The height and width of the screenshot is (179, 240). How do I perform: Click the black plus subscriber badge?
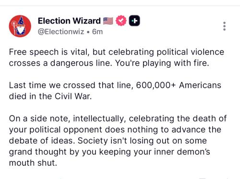coord(134,21)
